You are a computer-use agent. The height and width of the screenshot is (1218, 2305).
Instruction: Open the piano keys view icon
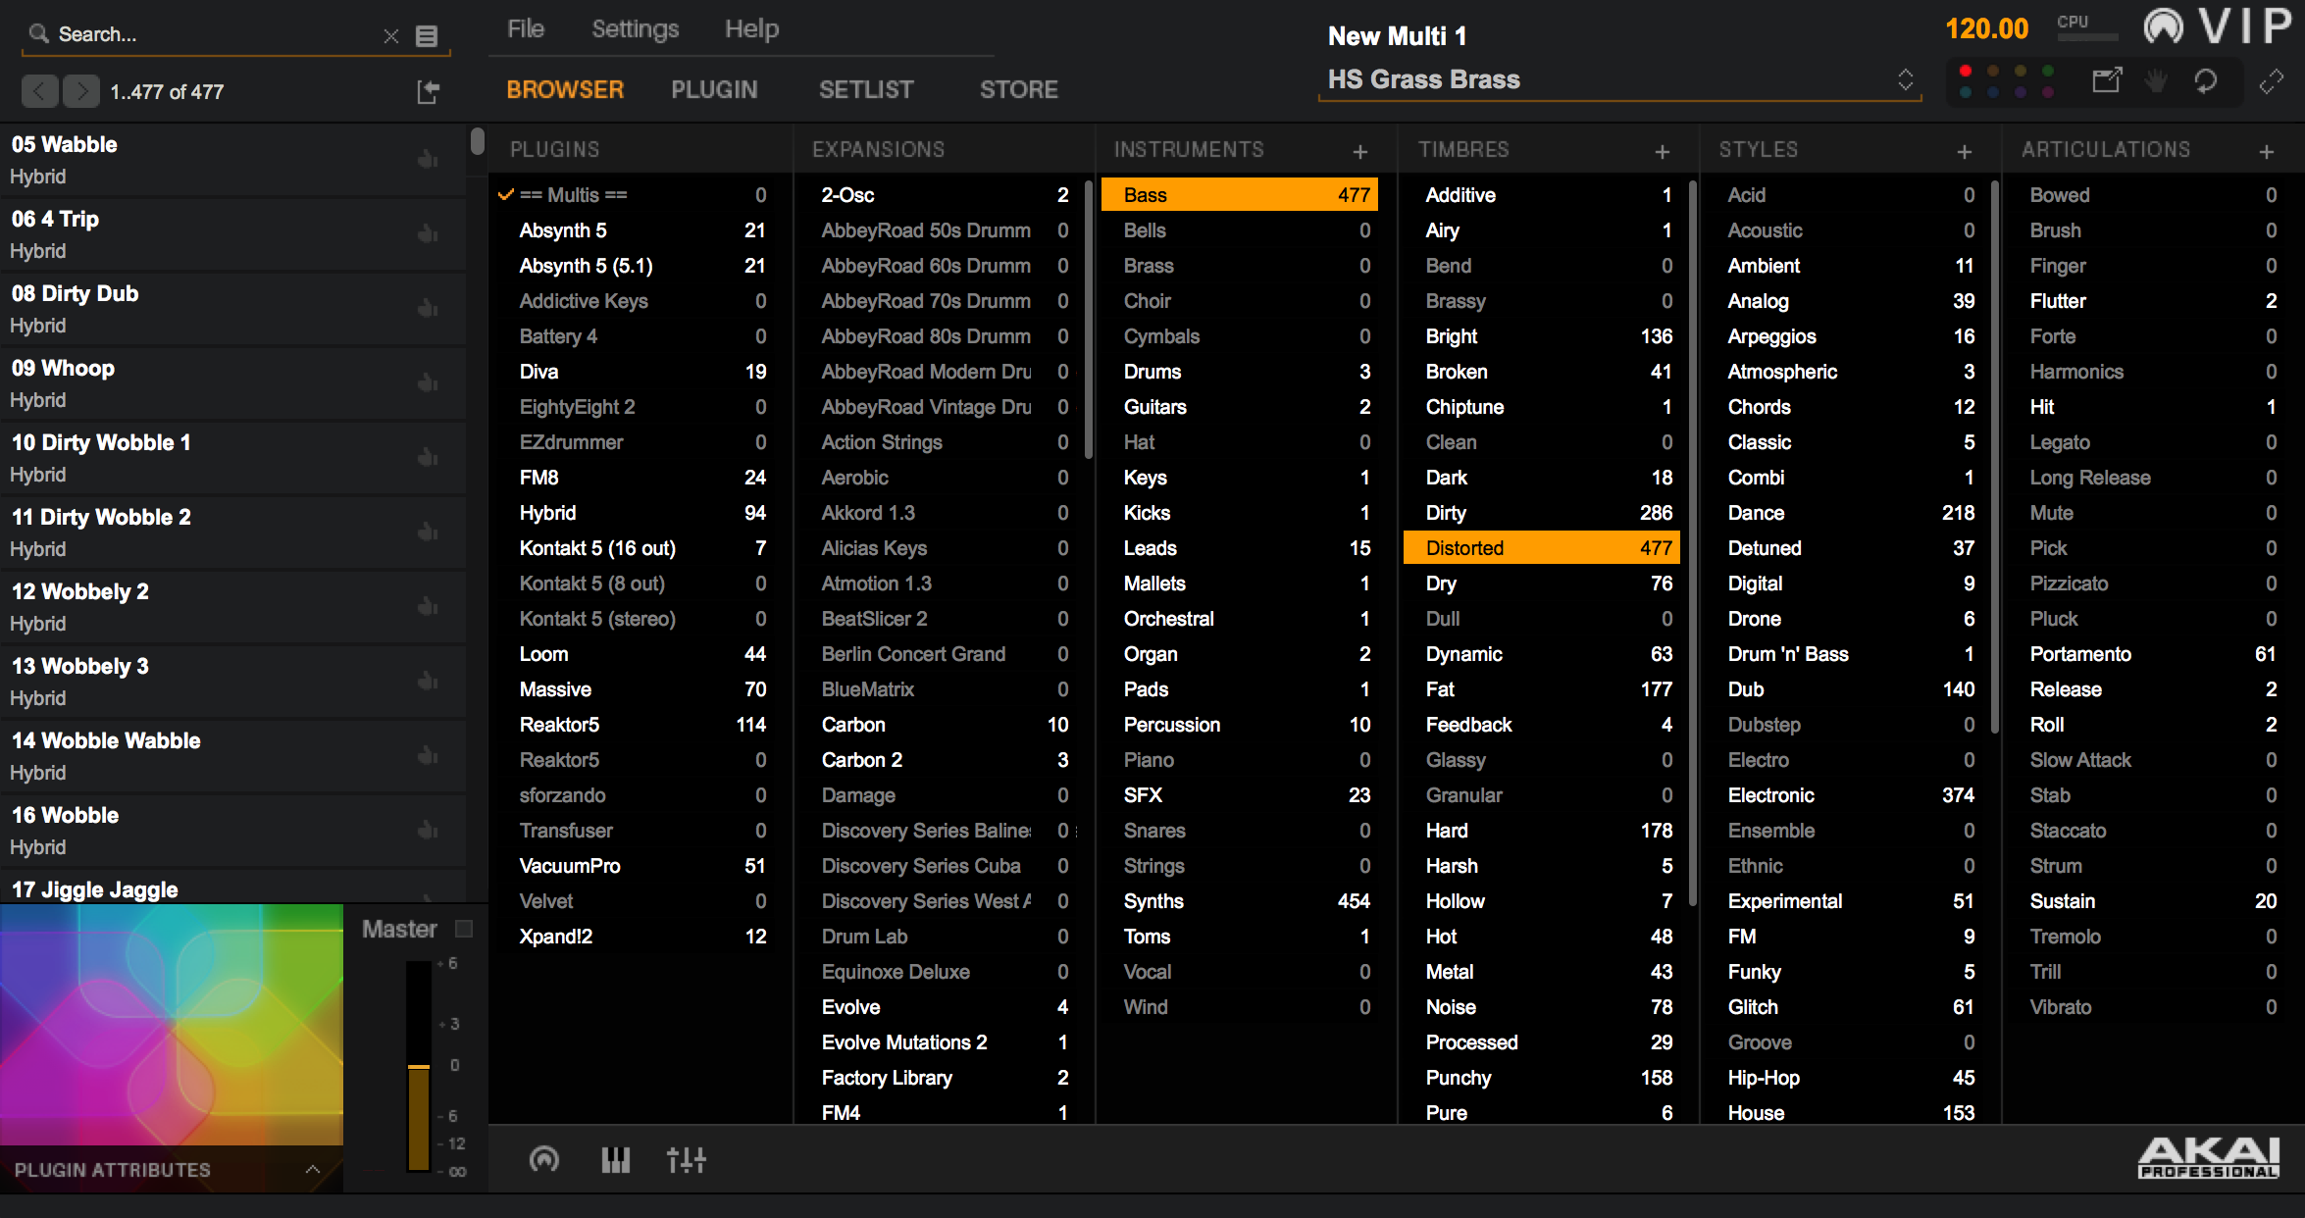coord(615,1160)
